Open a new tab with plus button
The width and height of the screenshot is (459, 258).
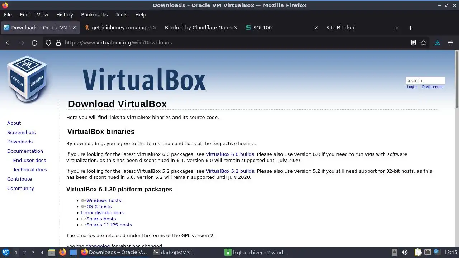(x=411, y=28)
